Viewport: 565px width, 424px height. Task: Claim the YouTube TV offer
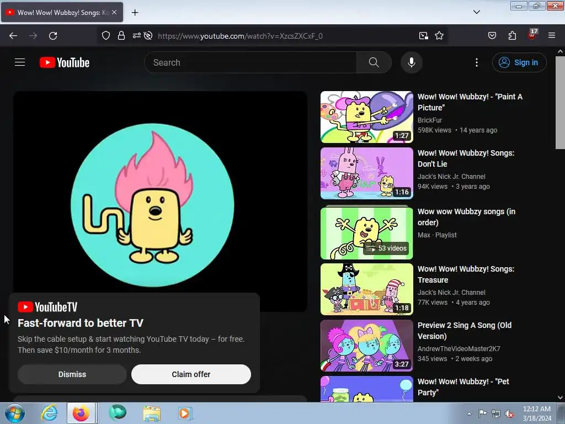click(x=191, y=374)
